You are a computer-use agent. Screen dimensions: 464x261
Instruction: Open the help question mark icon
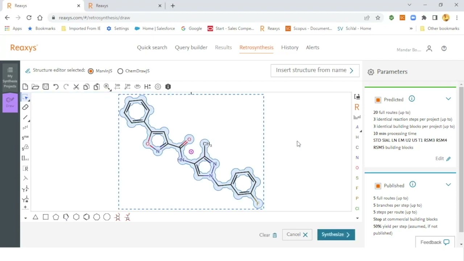tap(444, 49)
